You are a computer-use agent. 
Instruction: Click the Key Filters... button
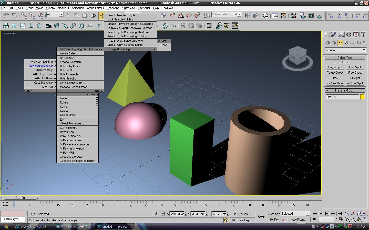[299, 219]
